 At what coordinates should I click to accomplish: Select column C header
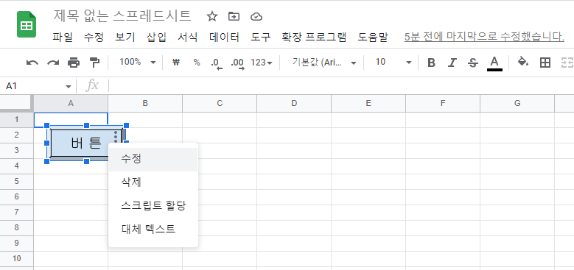click(220, 104)
